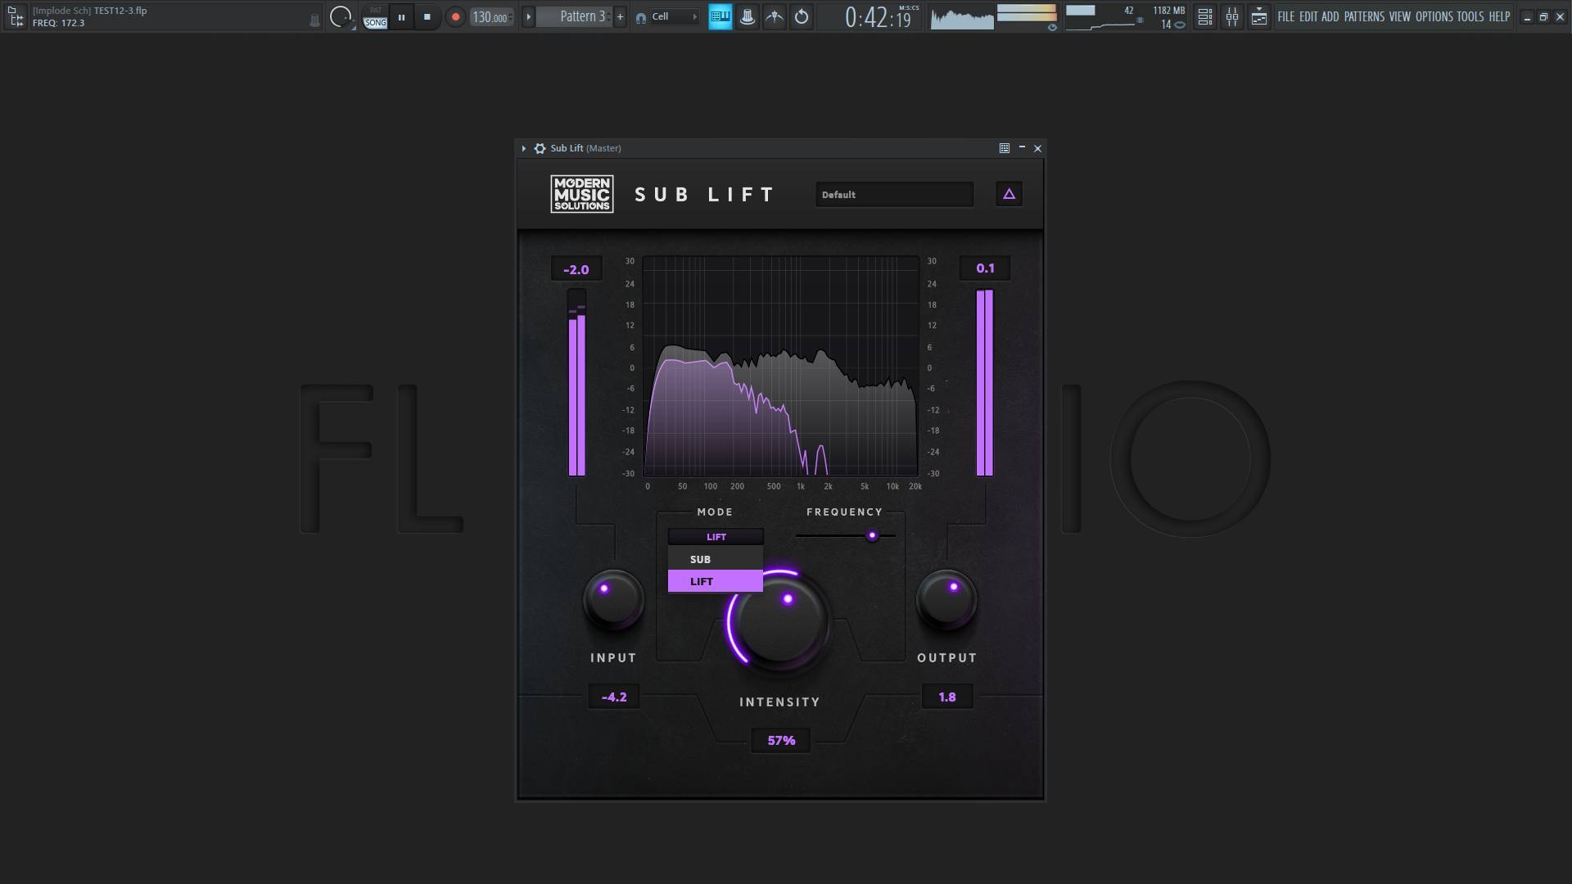Click the OUTPUT gain knob
This screenshot has width=1572, height=884.
pyautogui.click(x=946, y=600)
